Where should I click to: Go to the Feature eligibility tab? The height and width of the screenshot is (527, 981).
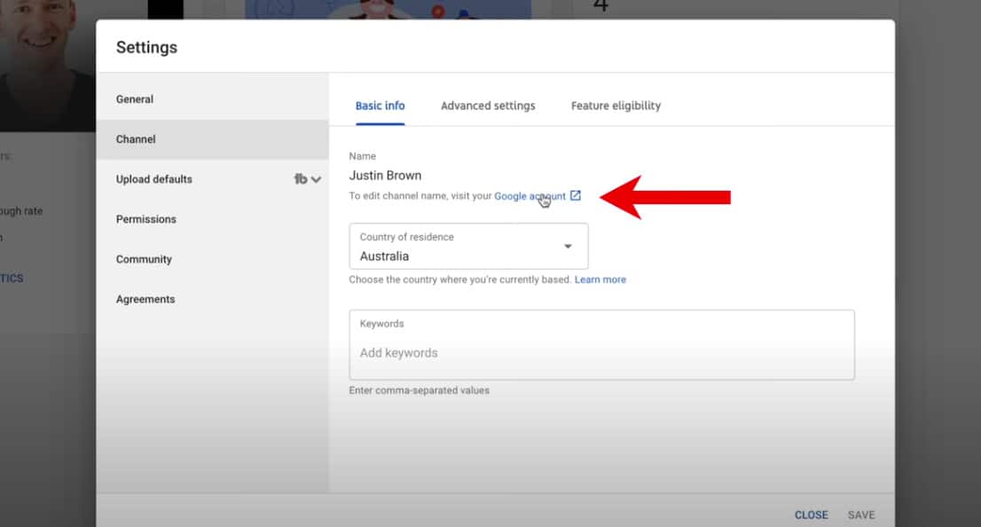(x=616, y=106)
